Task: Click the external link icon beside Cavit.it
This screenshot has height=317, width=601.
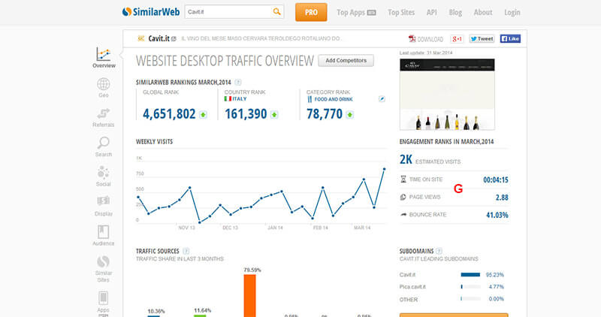Action: coord(174,39)
